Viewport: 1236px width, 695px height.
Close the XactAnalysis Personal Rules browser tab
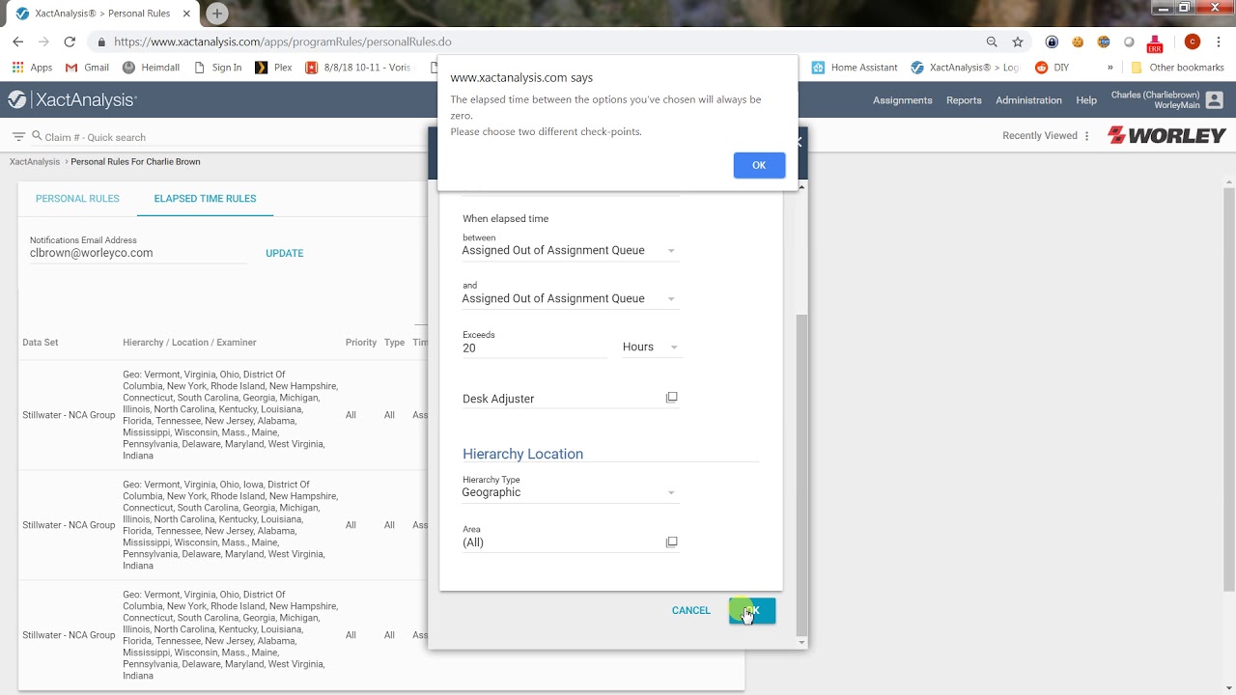pyautogui.click(x=186, y=14)
